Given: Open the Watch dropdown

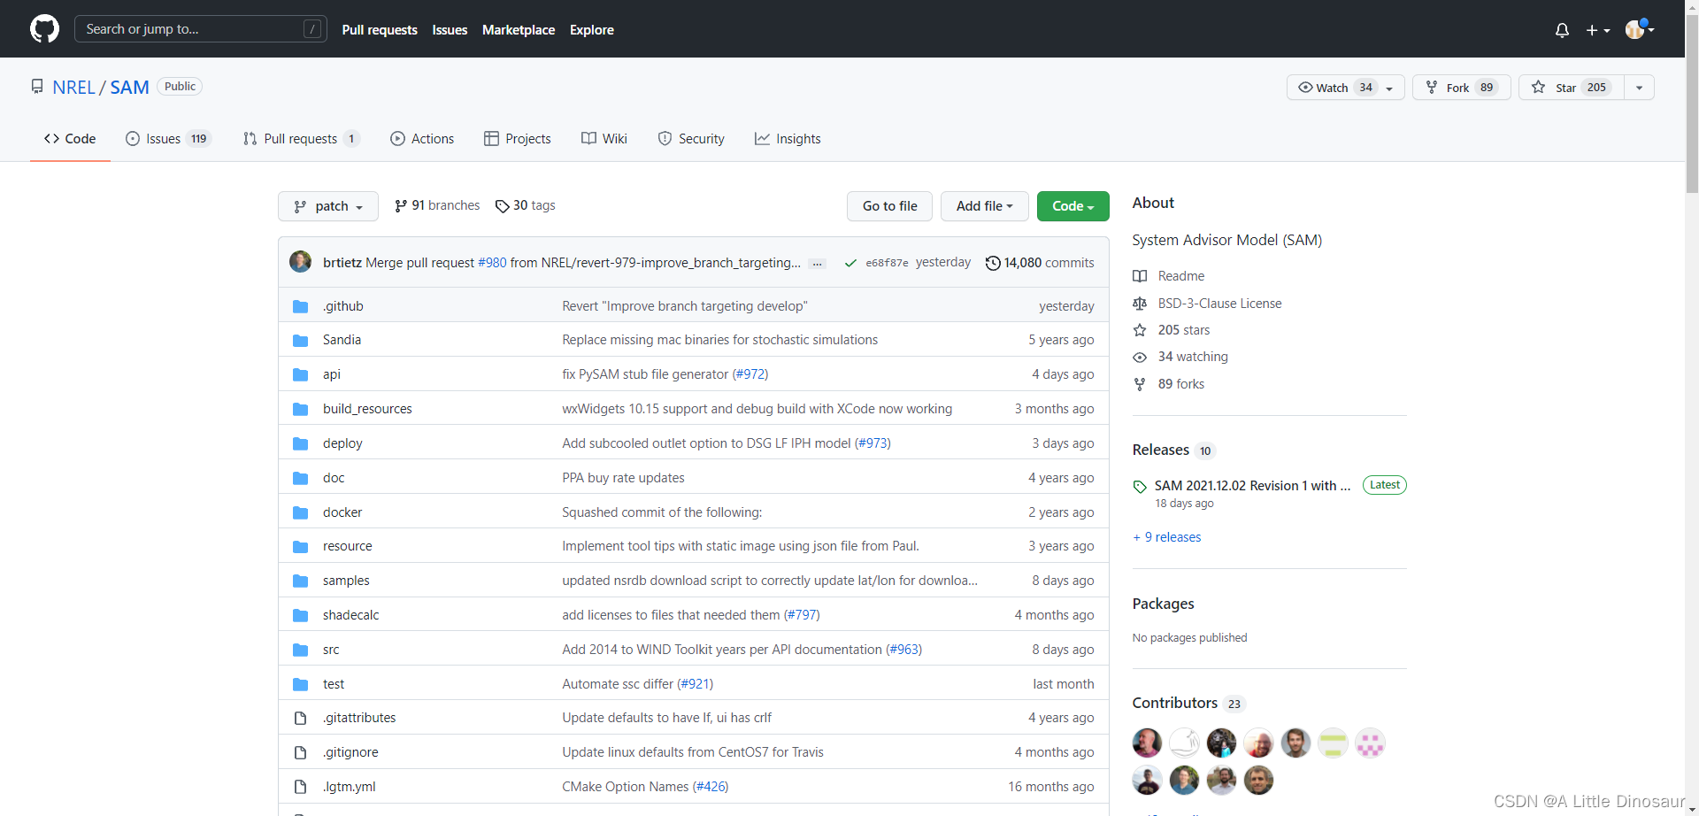Looking at the screenshot, I should tap(1345, 88).
